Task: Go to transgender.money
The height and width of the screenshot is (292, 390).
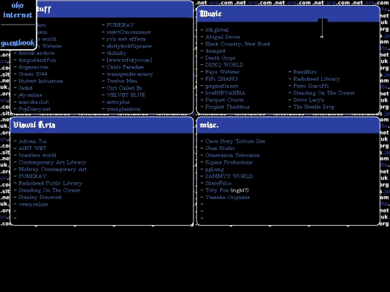Action: click(x=130, y=74)
